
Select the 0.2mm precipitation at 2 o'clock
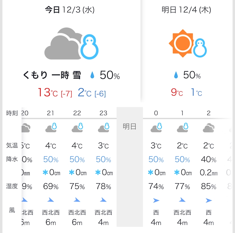point(209,173)
